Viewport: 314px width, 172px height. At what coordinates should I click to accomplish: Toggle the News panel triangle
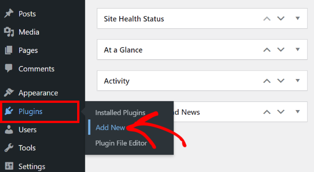tap(297, 112)
